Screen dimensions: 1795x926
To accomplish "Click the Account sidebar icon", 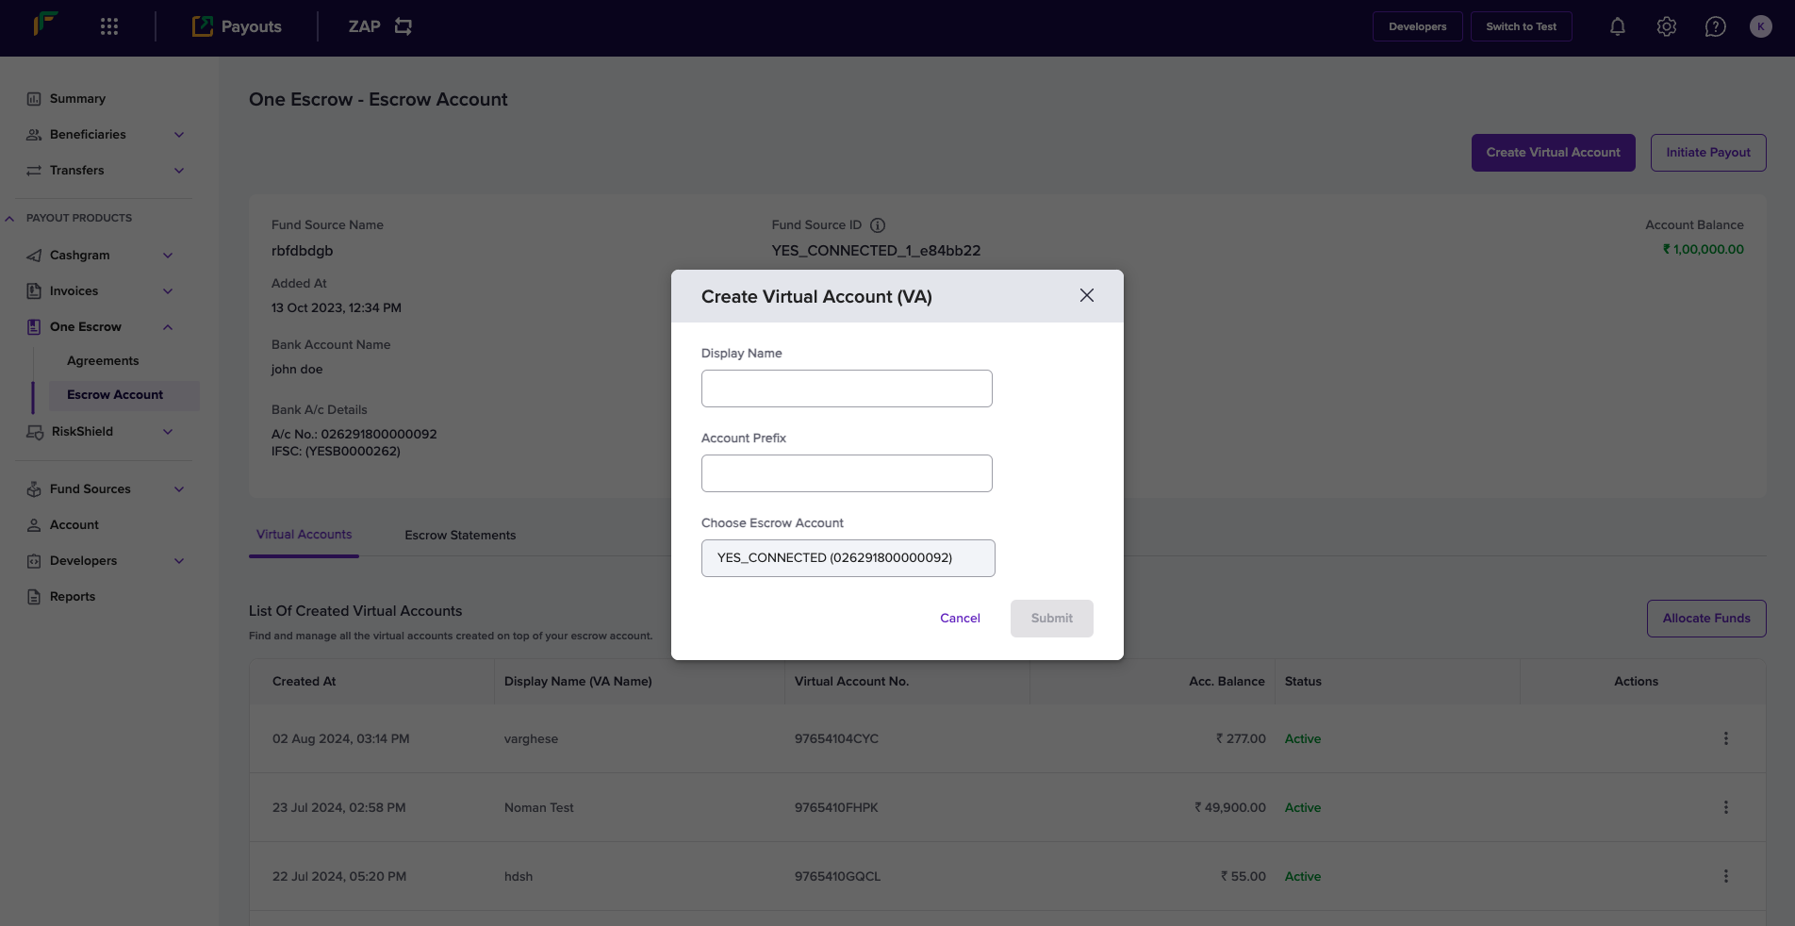I will tap(34, 525).
